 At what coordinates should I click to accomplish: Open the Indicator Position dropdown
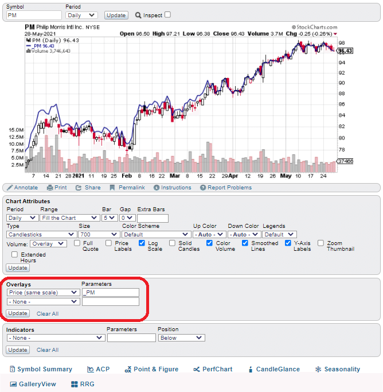click(x=182, y=338)
